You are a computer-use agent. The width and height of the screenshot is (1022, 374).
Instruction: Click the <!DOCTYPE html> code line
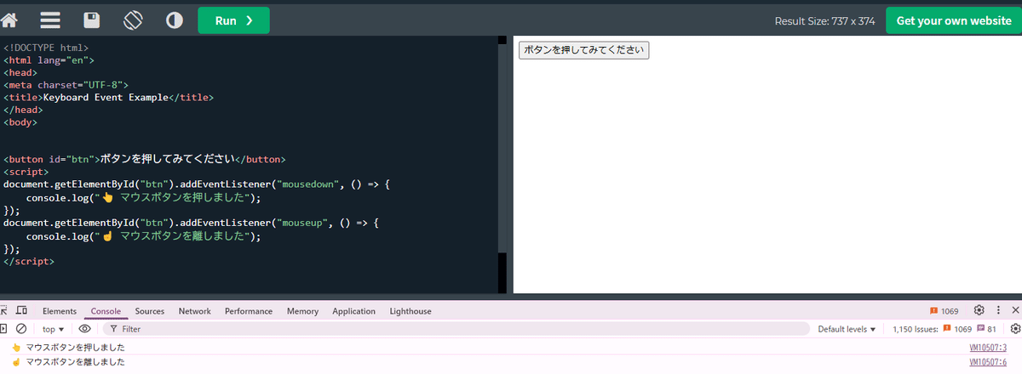point(46,48)
